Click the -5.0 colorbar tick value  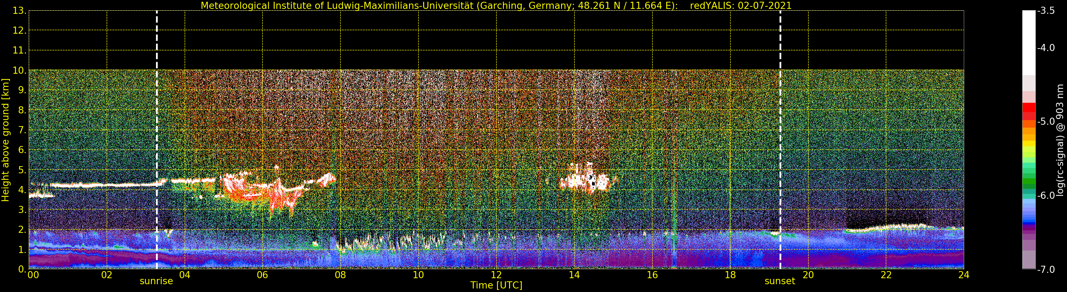(x=1046, y=121)
